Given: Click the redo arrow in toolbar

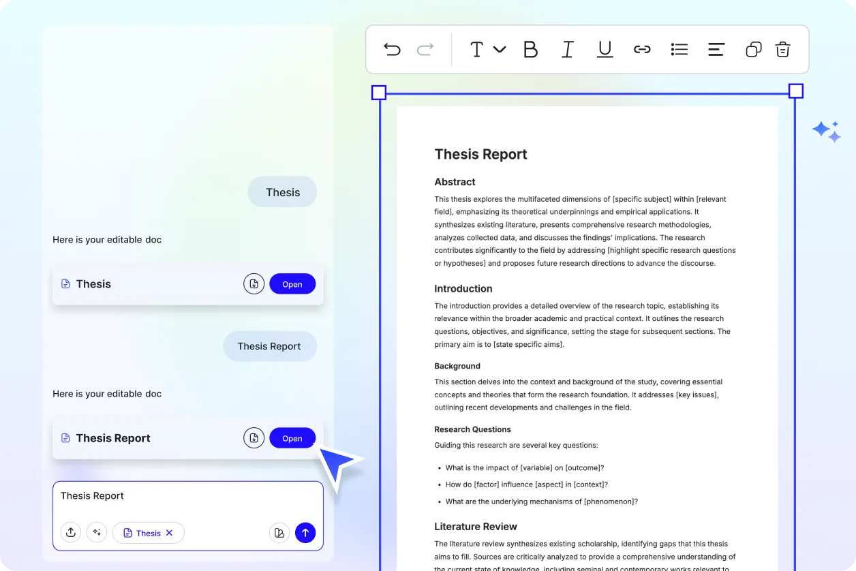Looking at the screenshot, I should tap(425, 49).
